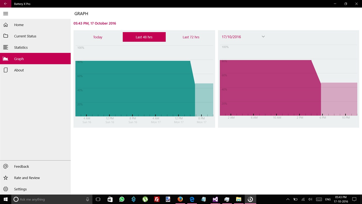Click the back arrow in title bar
The height and width of the screenshot is (204, 362).
tap(5, 4)
